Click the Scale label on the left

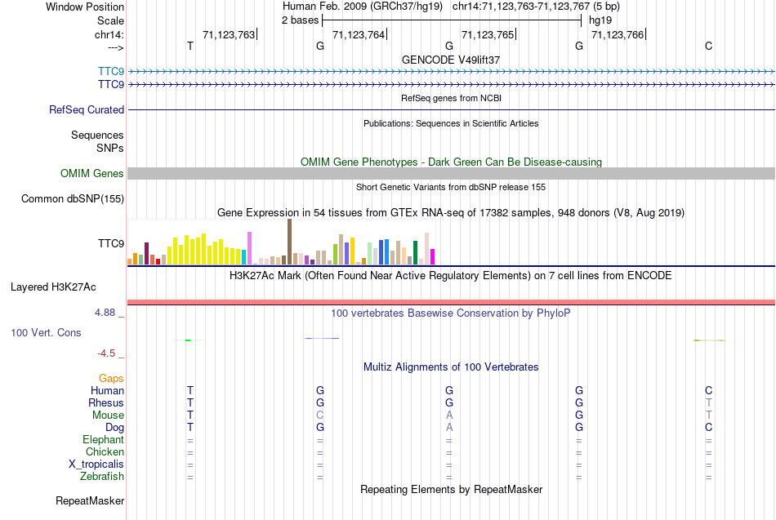point(110,20)
